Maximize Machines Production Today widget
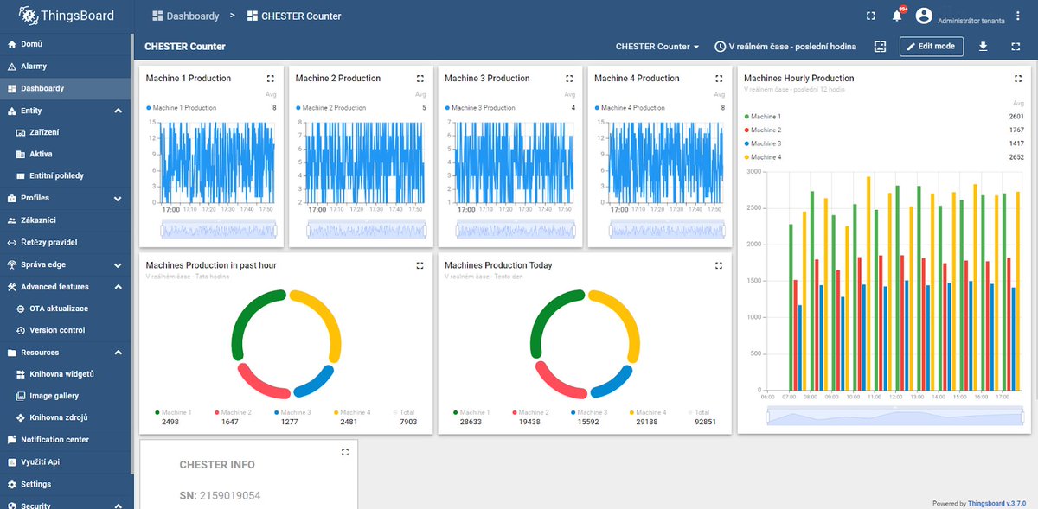Image resolution: width=1038 pixels, height=509 pixels. [719, 265]
